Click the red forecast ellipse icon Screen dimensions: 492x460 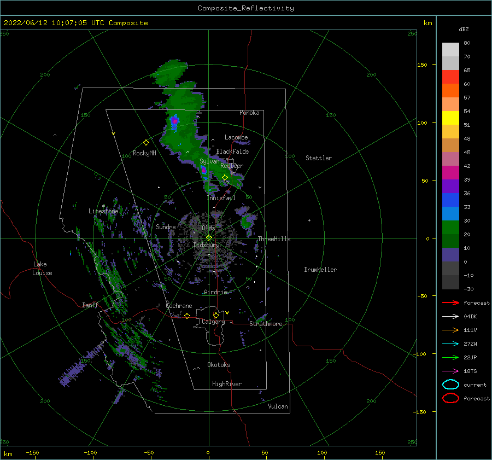(x=450, y=398)
